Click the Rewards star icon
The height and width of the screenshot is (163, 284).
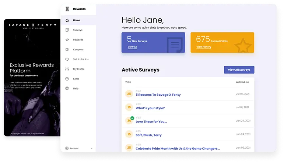67,40
